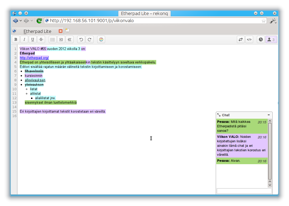Click the bold "Etherpad" title line
Screen dimensions: 289x206
click(27, 53)
